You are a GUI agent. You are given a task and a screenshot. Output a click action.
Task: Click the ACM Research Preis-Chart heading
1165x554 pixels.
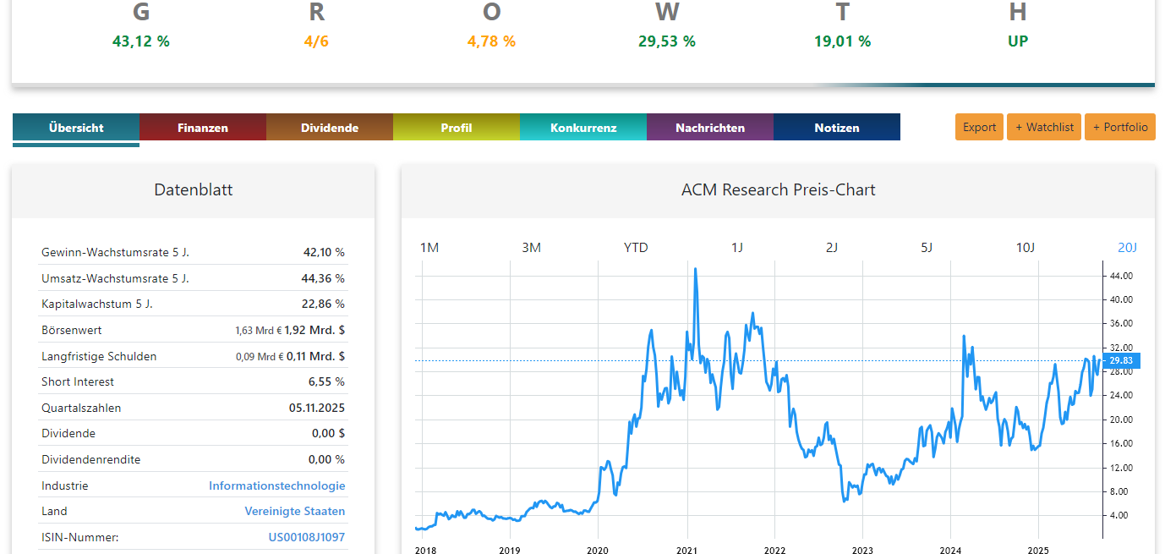[x=779, y=190]
